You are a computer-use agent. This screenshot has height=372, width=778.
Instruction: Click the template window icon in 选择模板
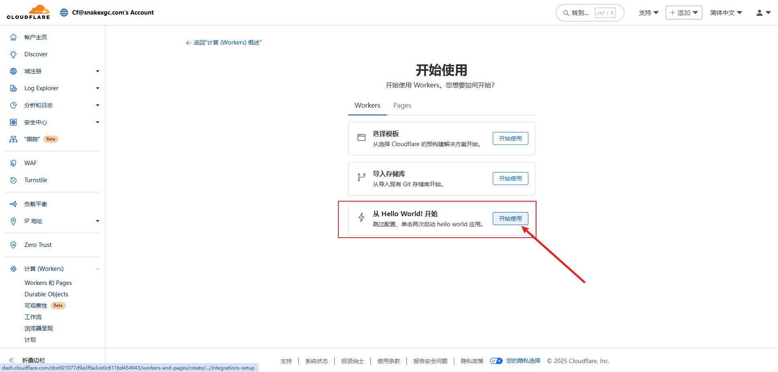point(361,138)
